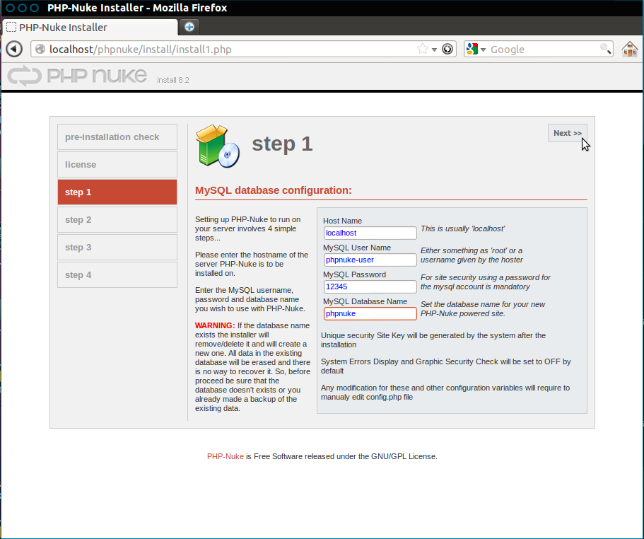644x539 pixels.
Task: Select the PHP-Nuke Installer tab
Action: click(90, 27)
